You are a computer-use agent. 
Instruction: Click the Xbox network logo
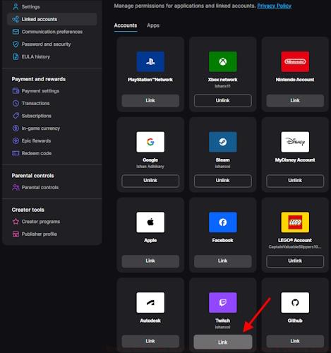point(222,61)
